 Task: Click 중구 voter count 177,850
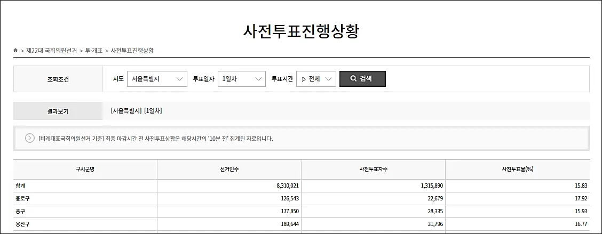tap(290, 212)
